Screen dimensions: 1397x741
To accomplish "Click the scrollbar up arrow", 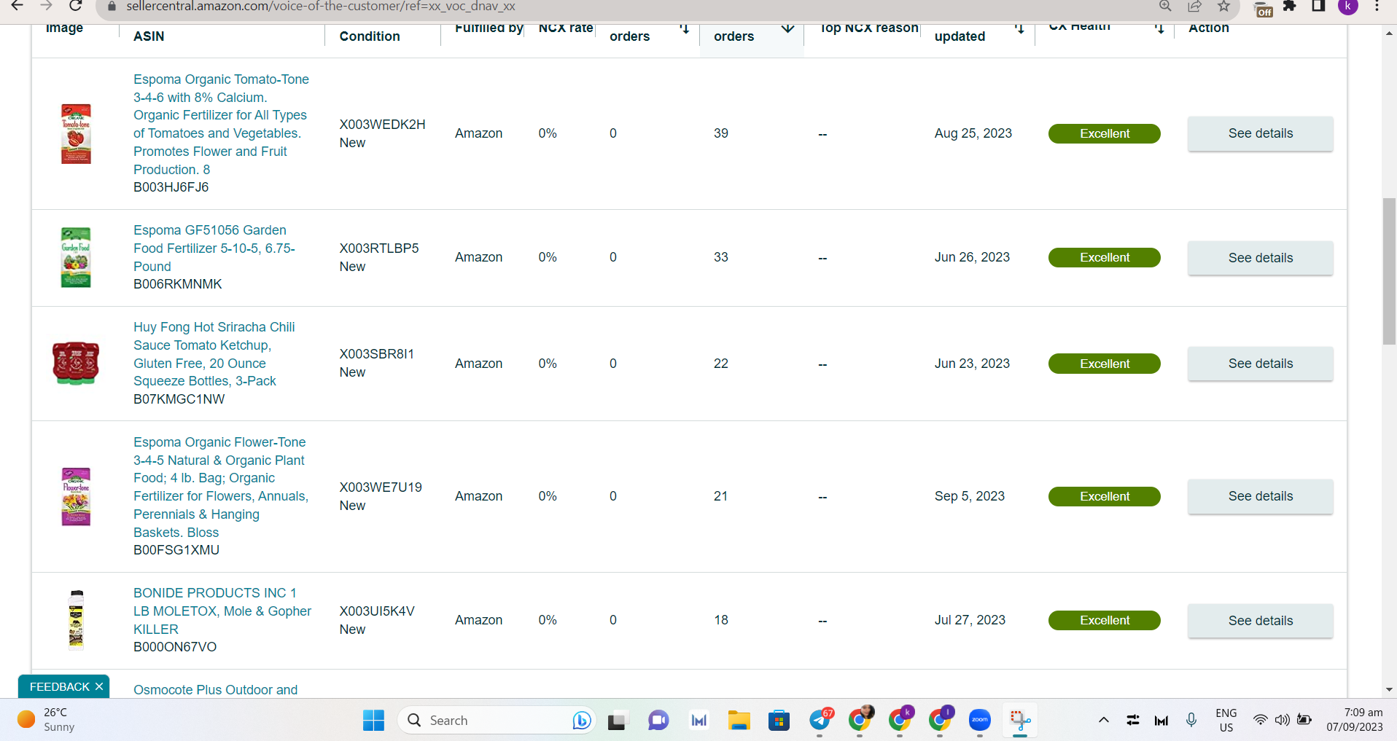I will (1389, 33).
